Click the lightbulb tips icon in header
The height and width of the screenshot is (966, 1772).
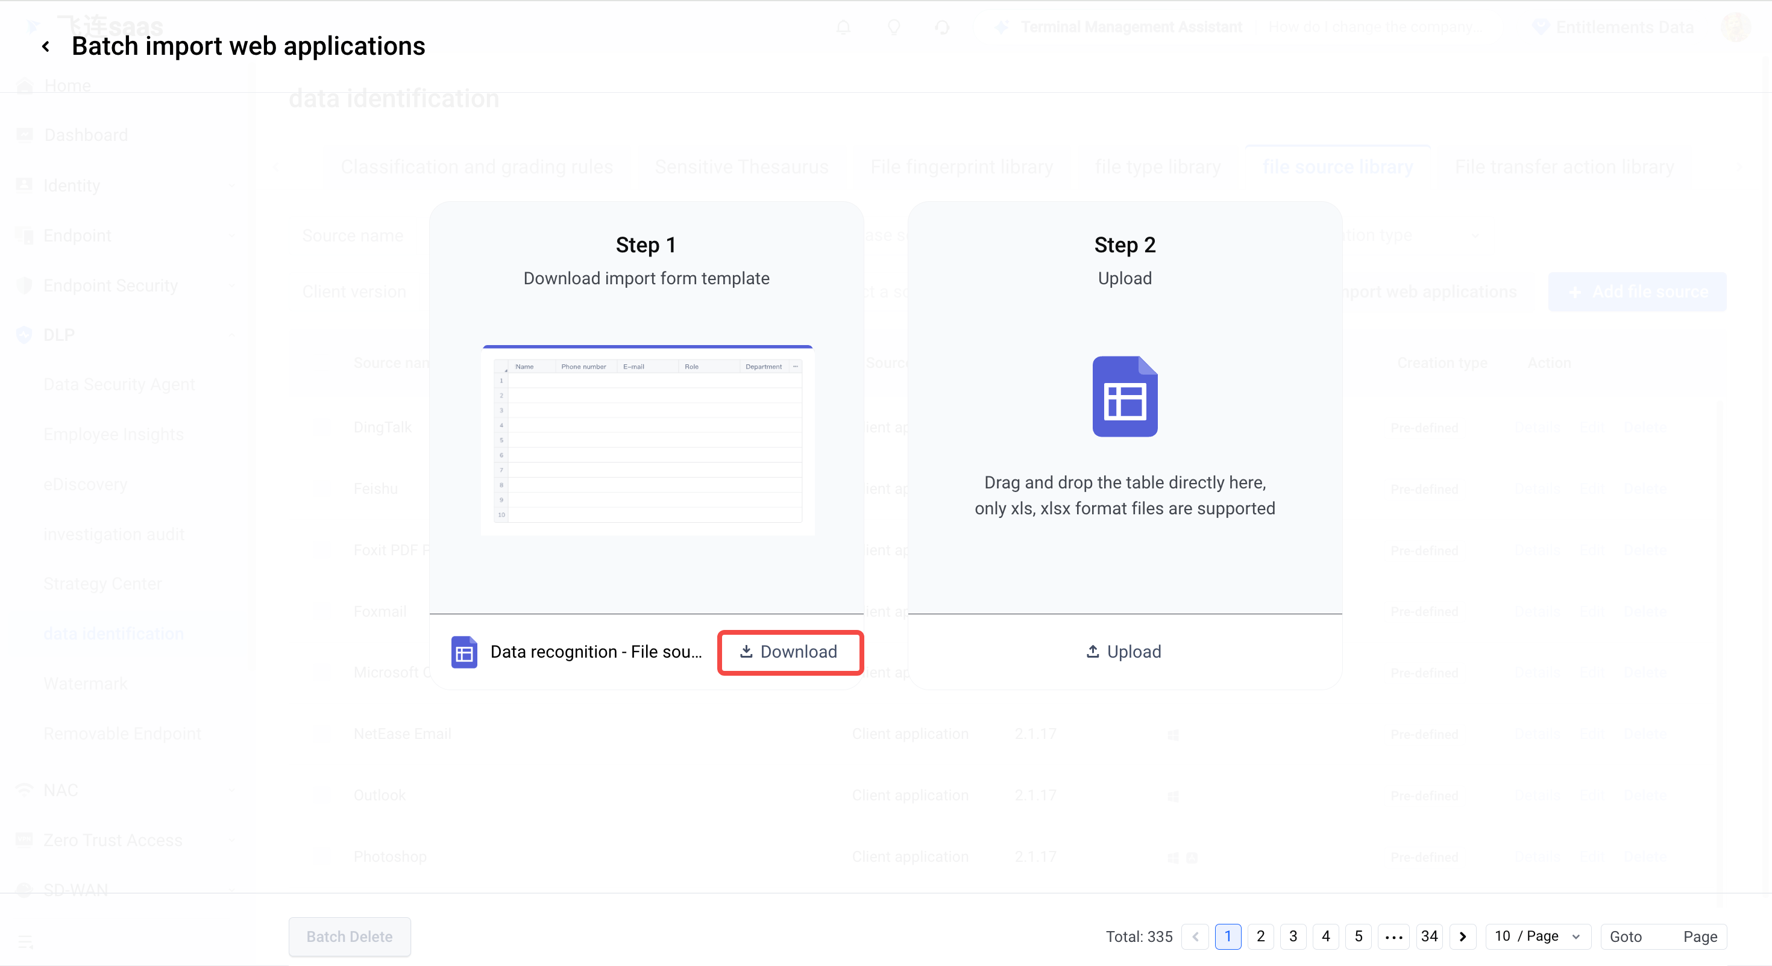[894, 28]
